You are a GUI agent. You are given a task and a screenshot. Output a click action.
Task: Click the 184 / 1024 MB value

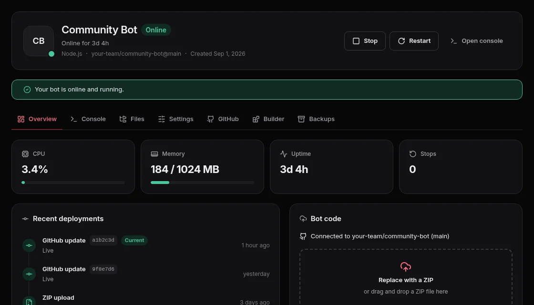pyautogui.click(x=185, y=169)
